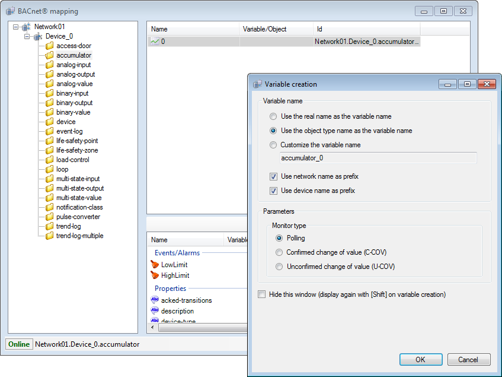Cancel the Variable creation dialog
This screenshot has width=502, height=377.
click(469, 360)
